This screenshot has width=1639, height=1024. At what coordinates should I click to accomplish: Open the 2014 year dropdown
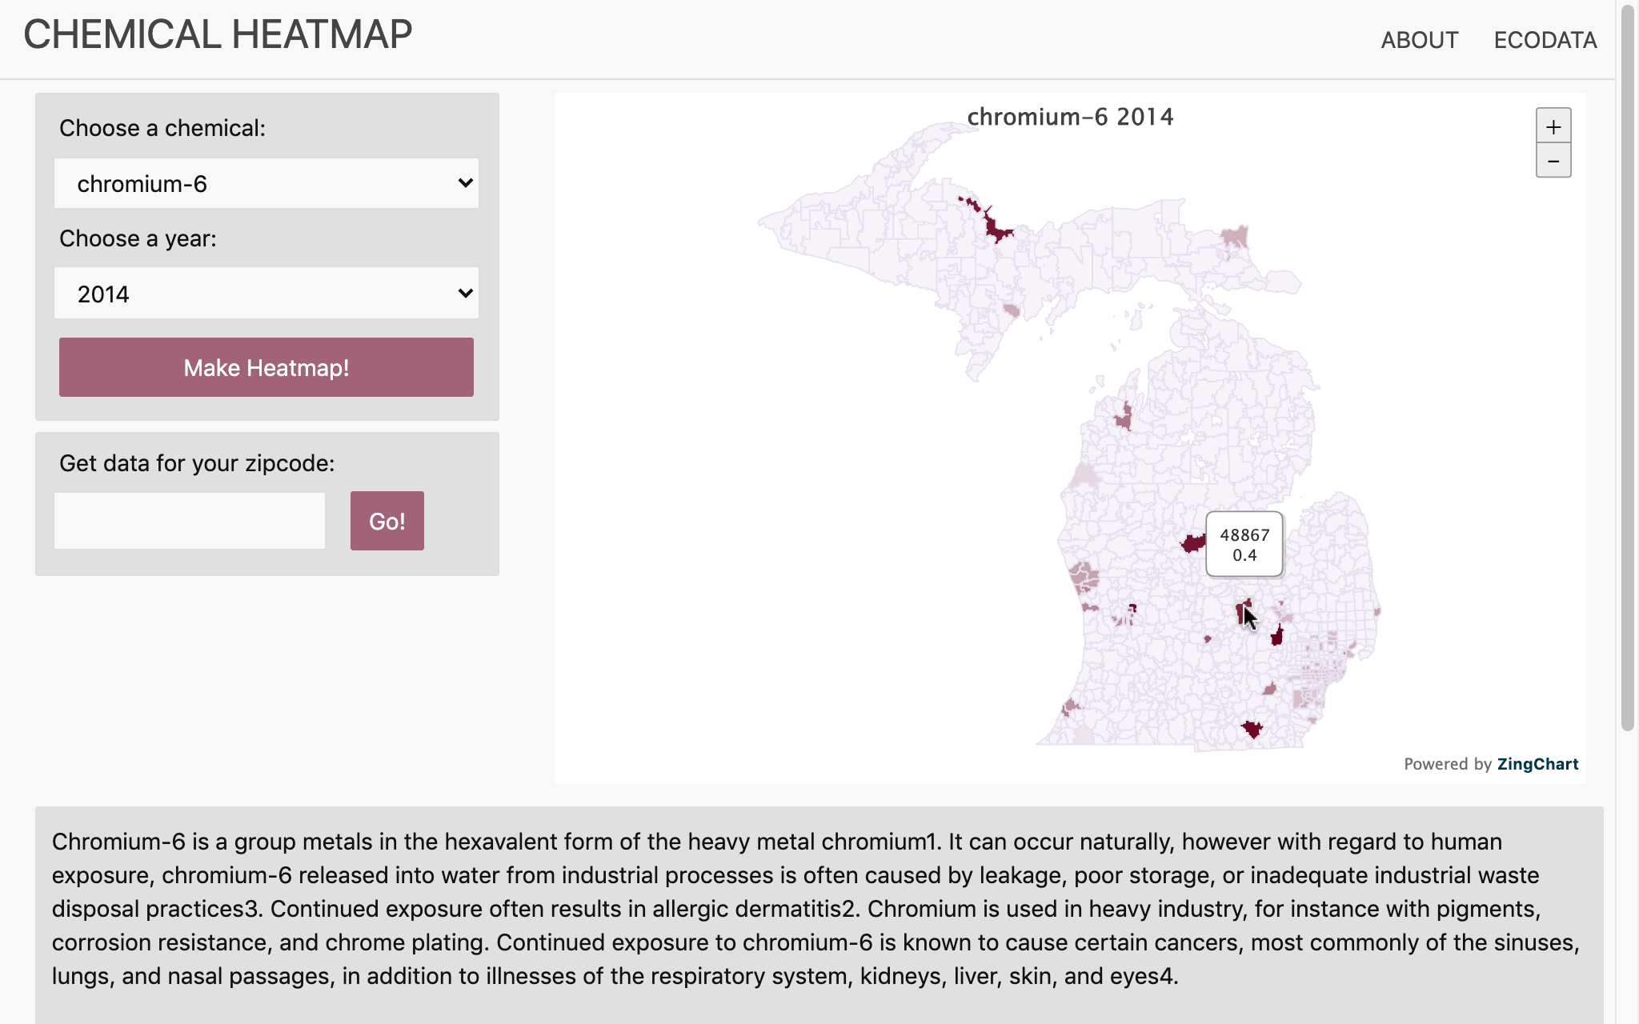pyautogui.click(x=266, y=294)
